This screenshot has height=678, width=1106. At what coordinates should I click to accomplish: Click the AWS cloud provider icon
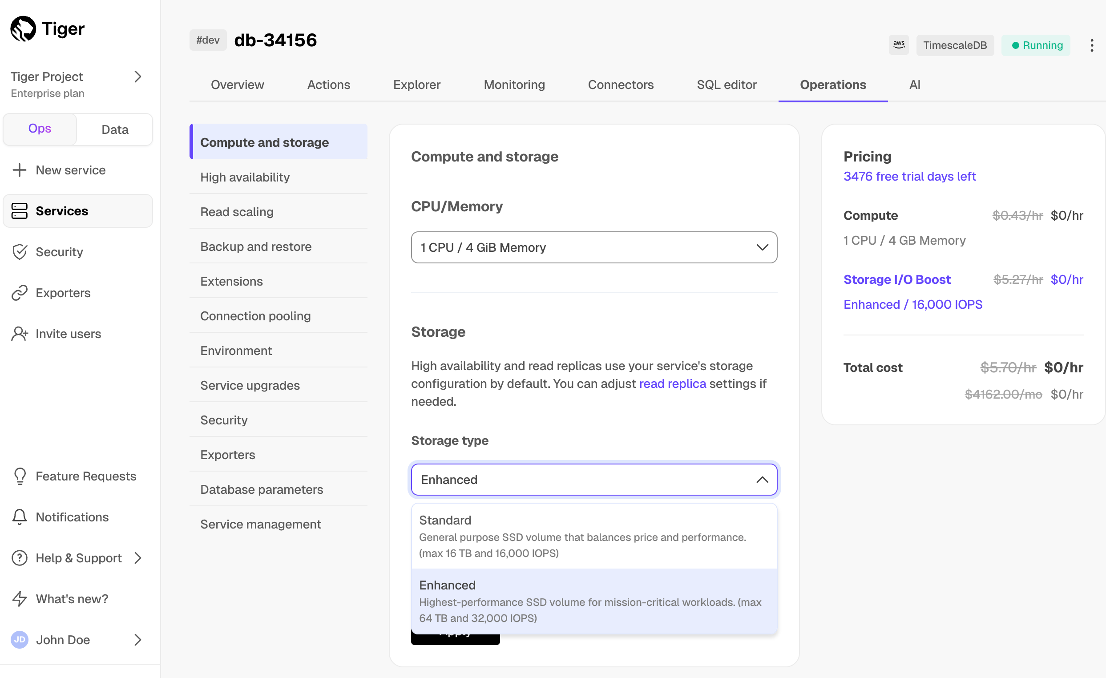(898, 45)
